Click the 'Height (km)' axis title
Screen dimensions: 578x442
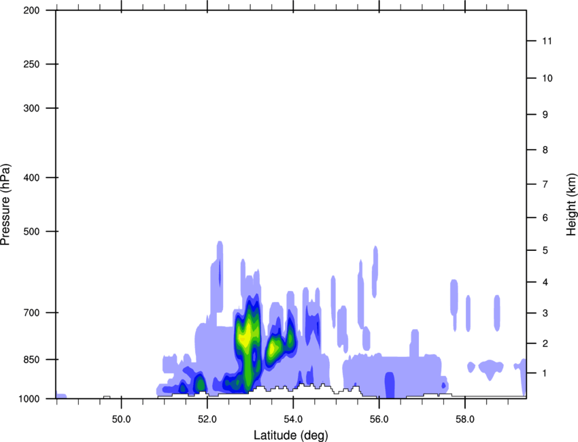(571, 205)
